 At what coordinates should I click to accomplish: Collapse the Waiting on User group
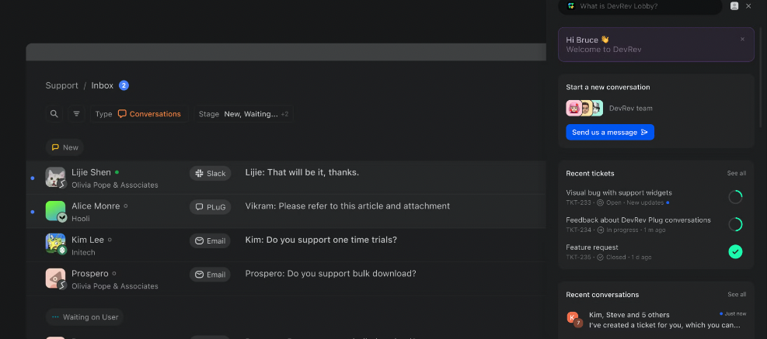[x=85, y=317]
